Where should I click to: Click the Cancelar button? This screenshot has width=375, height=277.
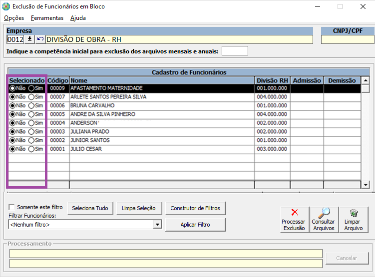(347, 258)
